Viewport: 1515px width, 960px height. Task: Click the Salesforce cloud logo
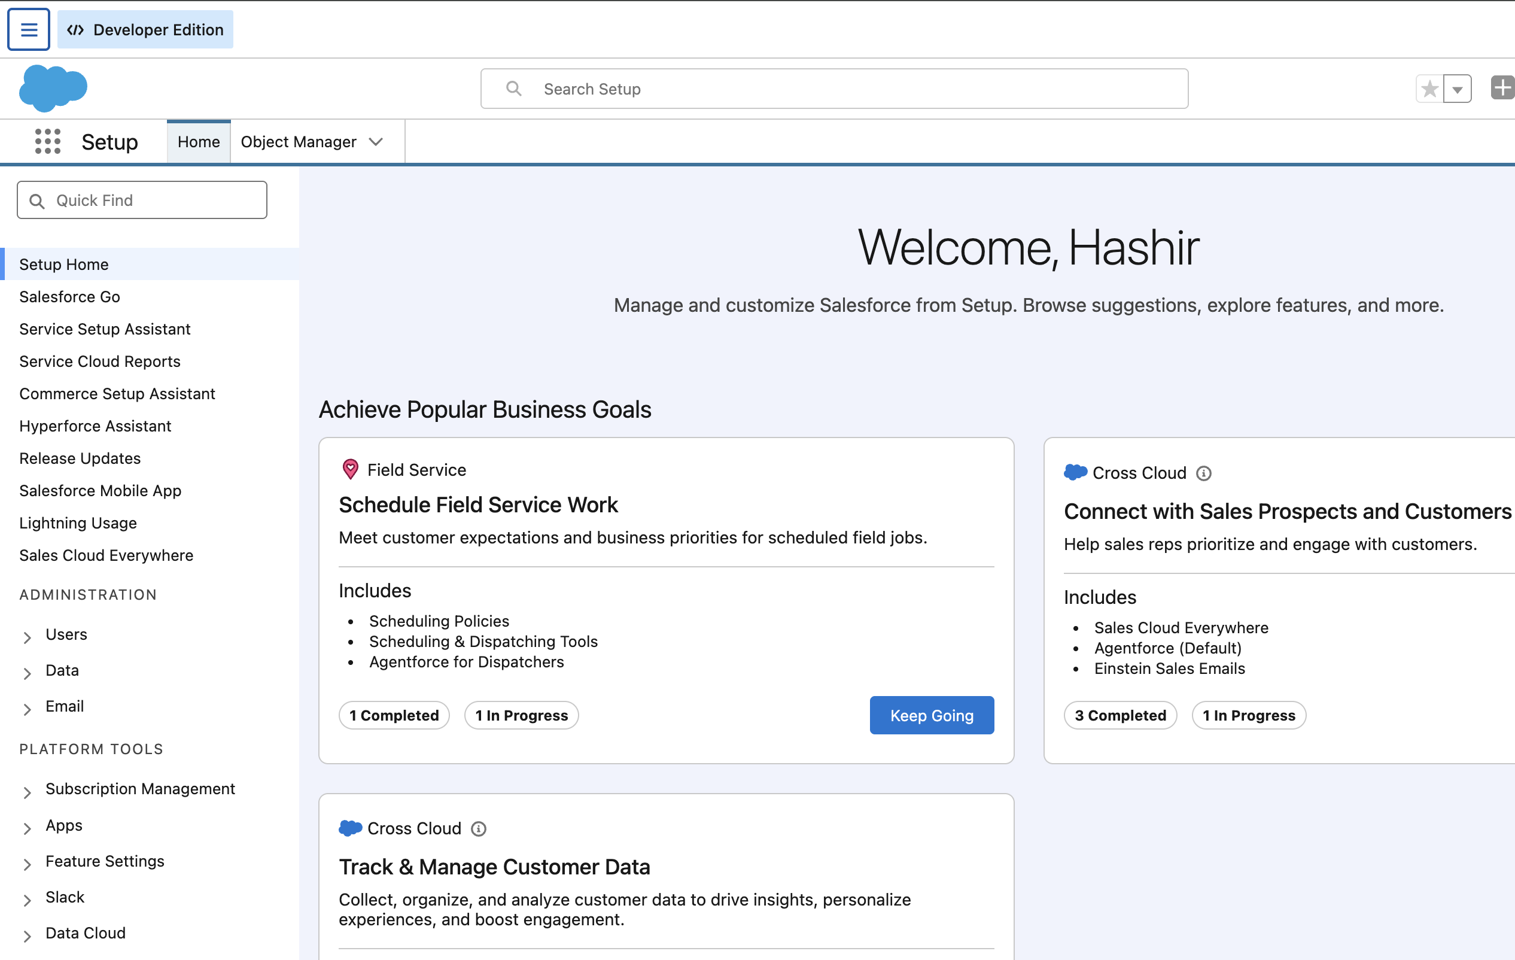pyautogui.click(x=53, y=87)
